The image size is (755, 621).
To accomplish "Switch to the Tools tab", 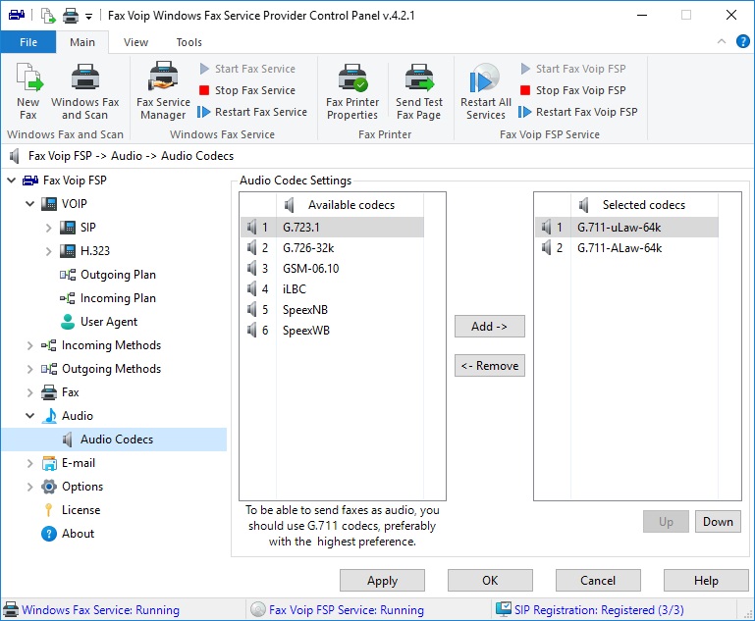I will [x=189, y=42].
